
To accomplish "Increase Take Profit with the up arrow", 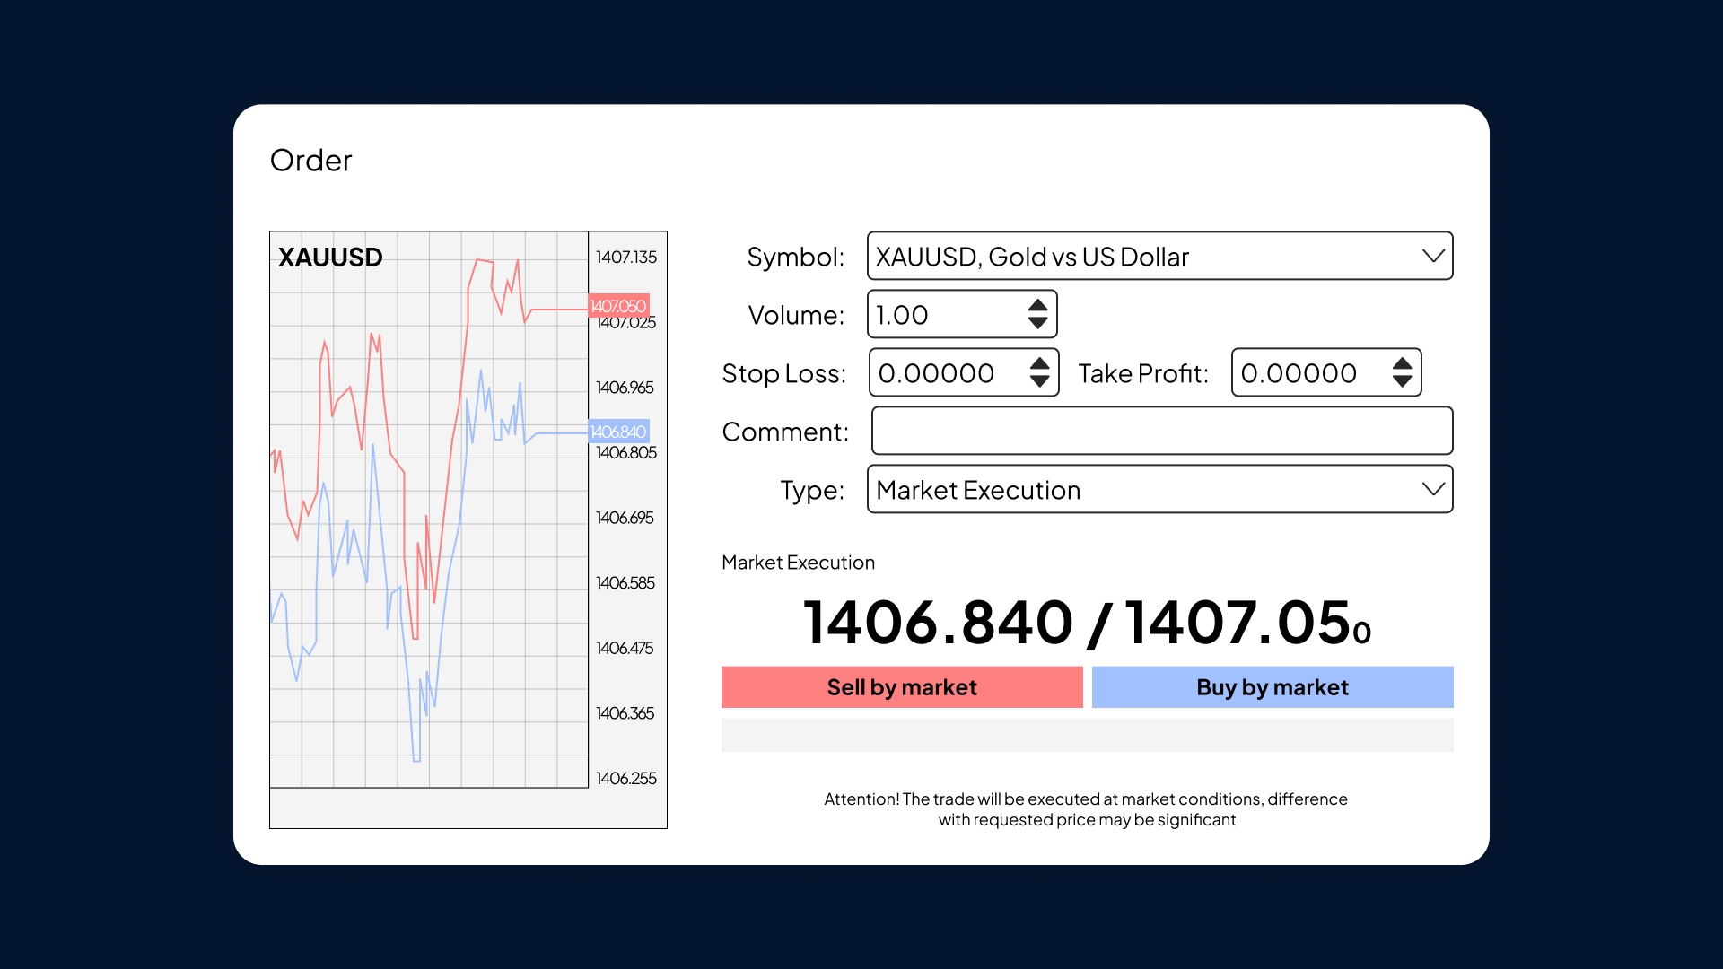I will pyautogui.click(x=1403, y=364).
